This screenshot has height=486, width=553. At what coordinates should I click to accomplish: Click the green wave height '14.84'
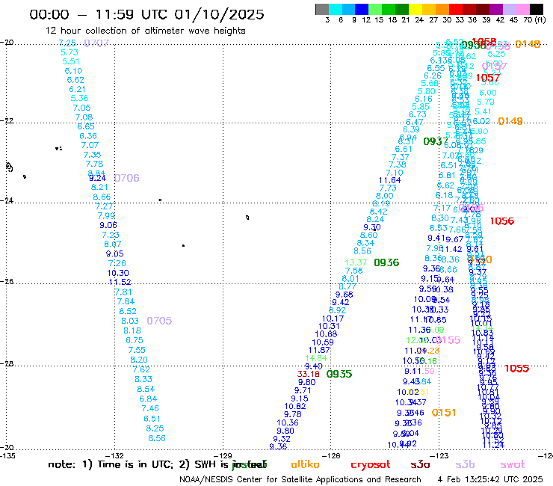(316, 358)
